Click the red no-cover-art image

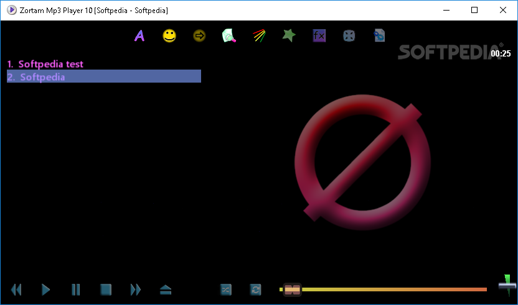362,162
